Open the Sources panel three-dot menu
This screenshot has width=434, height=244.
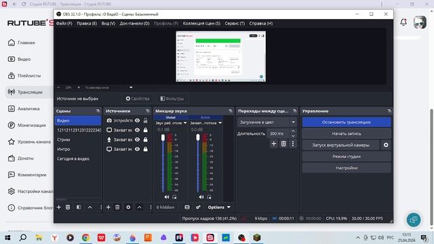[x=151, y=207]
